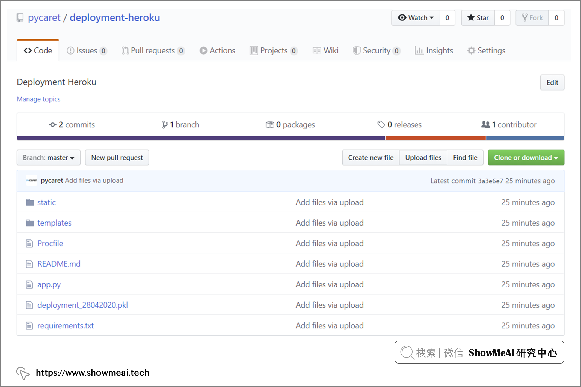This screenshot has height=387, width=581.
Task: Click the Find file search button
Action: (x=465, y=158)
